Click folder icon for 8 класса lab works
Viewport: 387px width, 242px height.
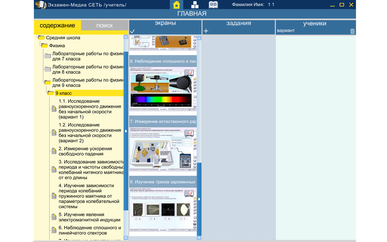tap(47, 70)
